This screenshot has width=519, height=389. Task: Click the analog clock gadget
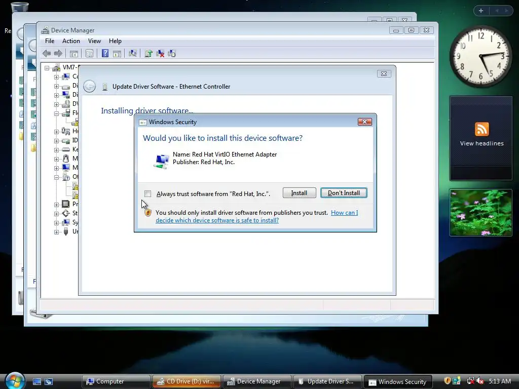pos(480,57)
